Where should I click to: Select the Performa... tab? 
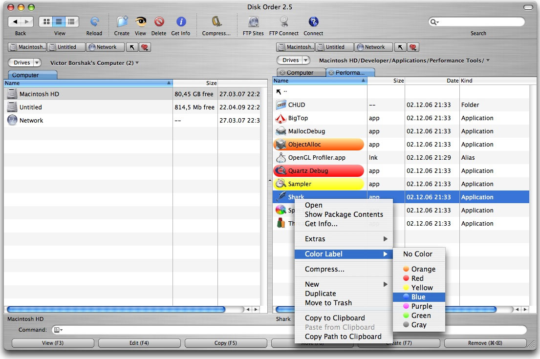(x=350, y=73)
